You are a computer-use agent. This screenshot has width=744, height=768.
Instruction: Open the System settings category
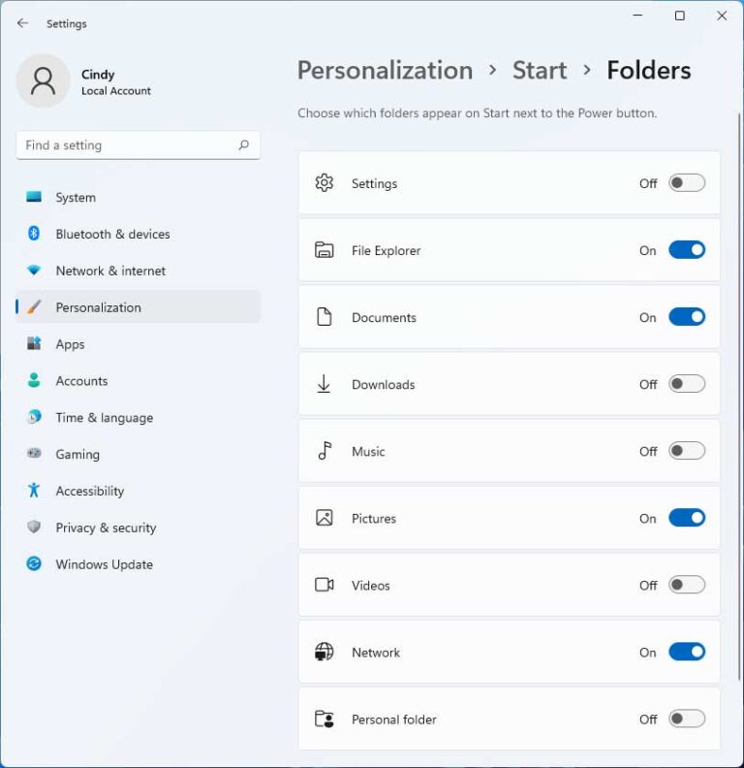click(x=138, y=197)
